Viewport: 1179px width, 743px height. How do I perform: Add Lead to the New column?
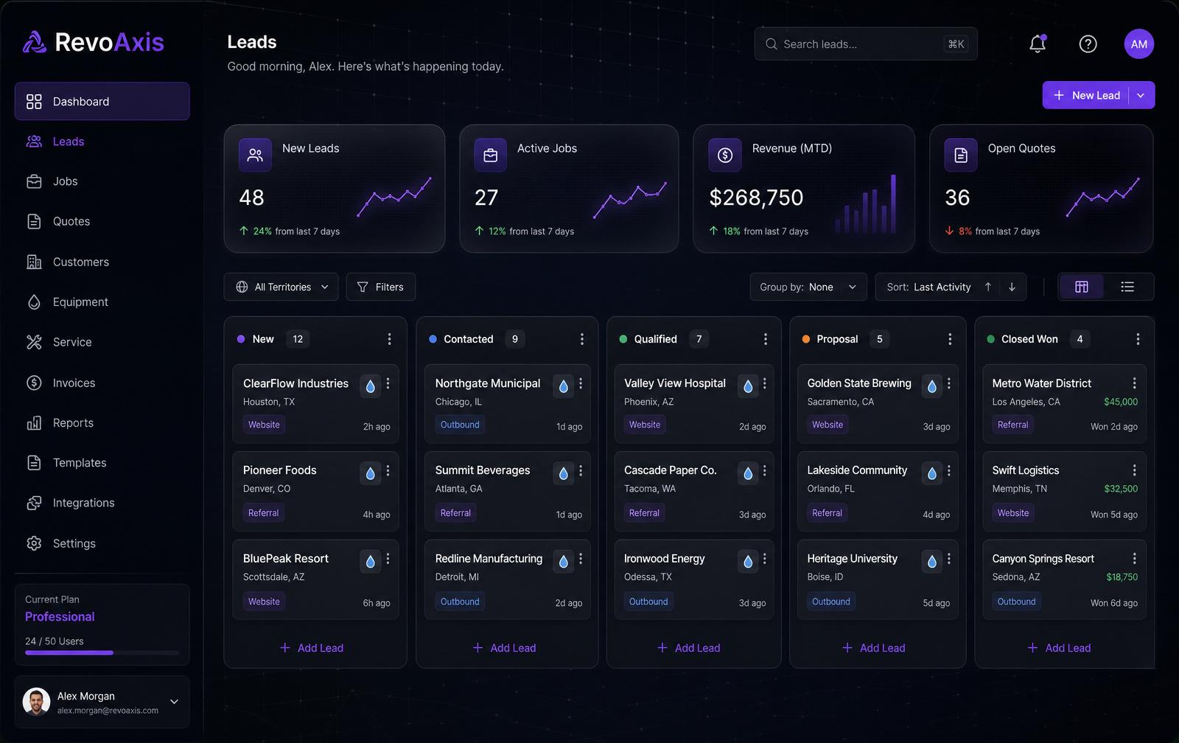pyautogui.click(x=312, y=648)
